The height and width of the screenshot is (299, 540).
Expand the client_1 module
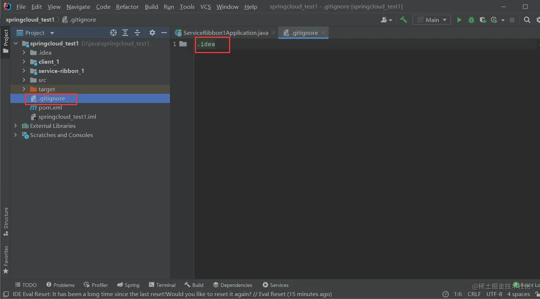[x=24, y=62]
